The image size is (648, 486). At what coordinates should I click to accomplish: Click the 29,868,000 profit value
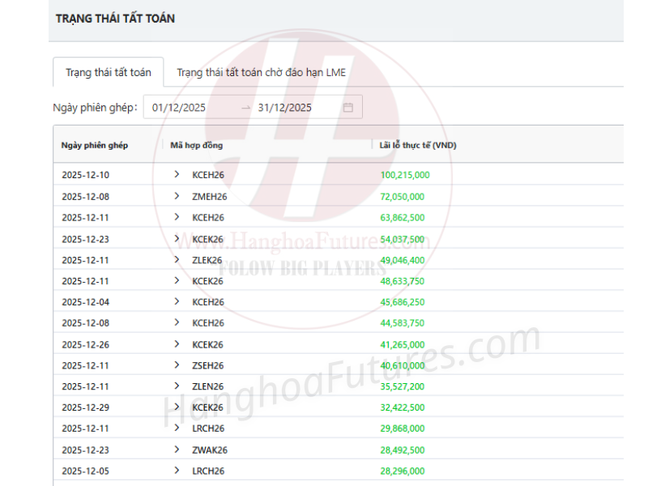pyautogui.click(x=403, y=428)
